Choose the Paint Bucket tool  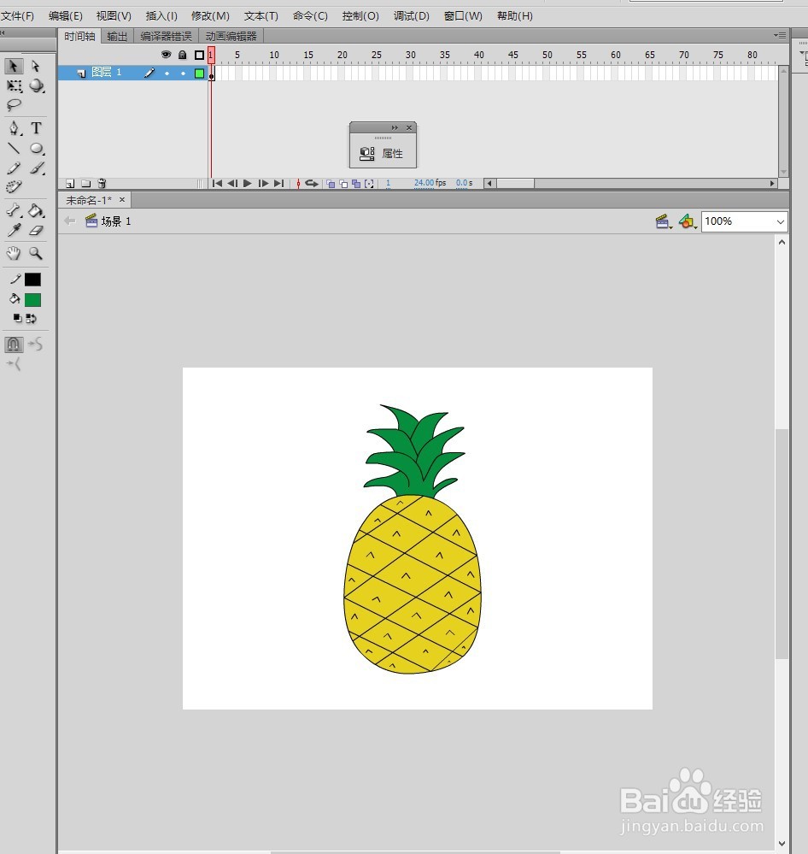pyautogui.click(x=36, y=210)
